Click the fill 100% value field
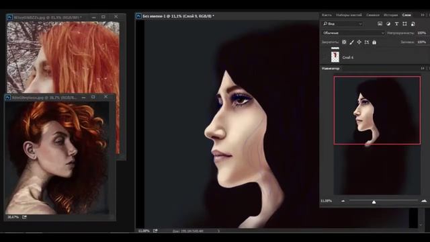This screenshot has height=242, width=430. click(422, 42)
